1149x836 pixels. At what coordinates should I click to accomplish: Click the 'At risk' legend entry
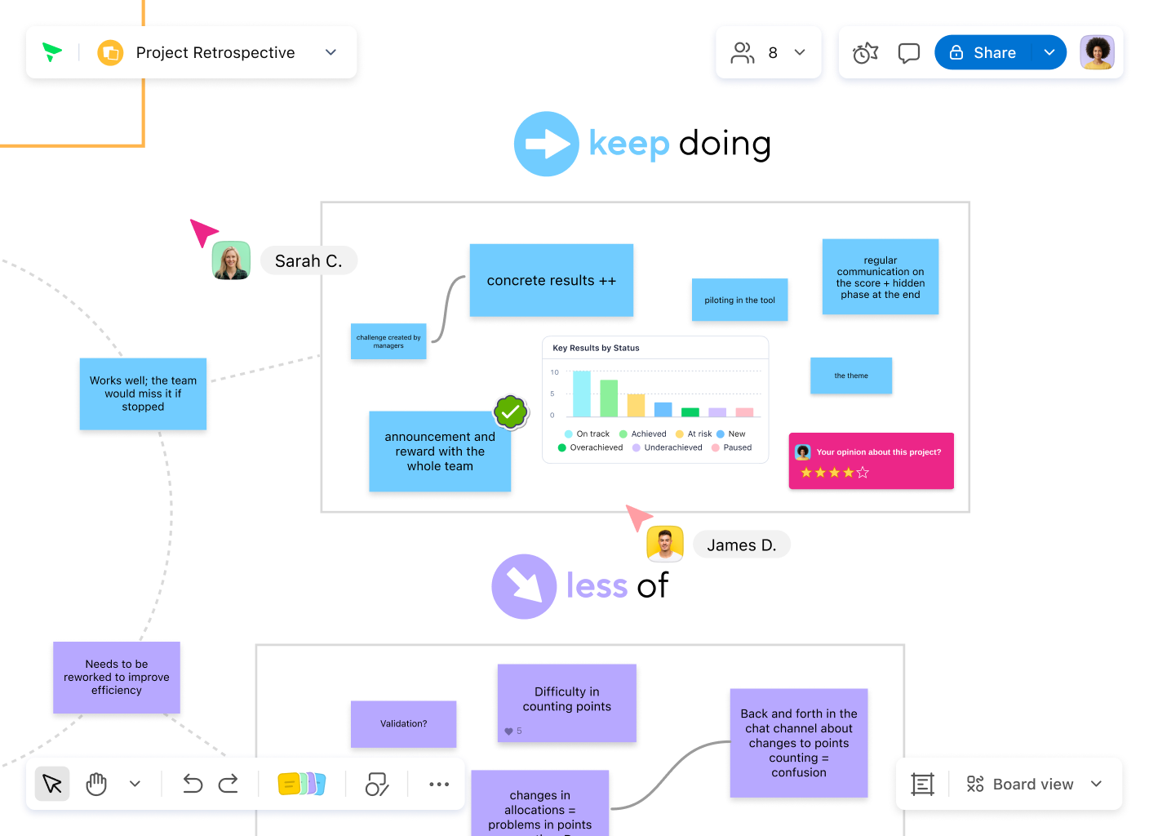[694, 434]
